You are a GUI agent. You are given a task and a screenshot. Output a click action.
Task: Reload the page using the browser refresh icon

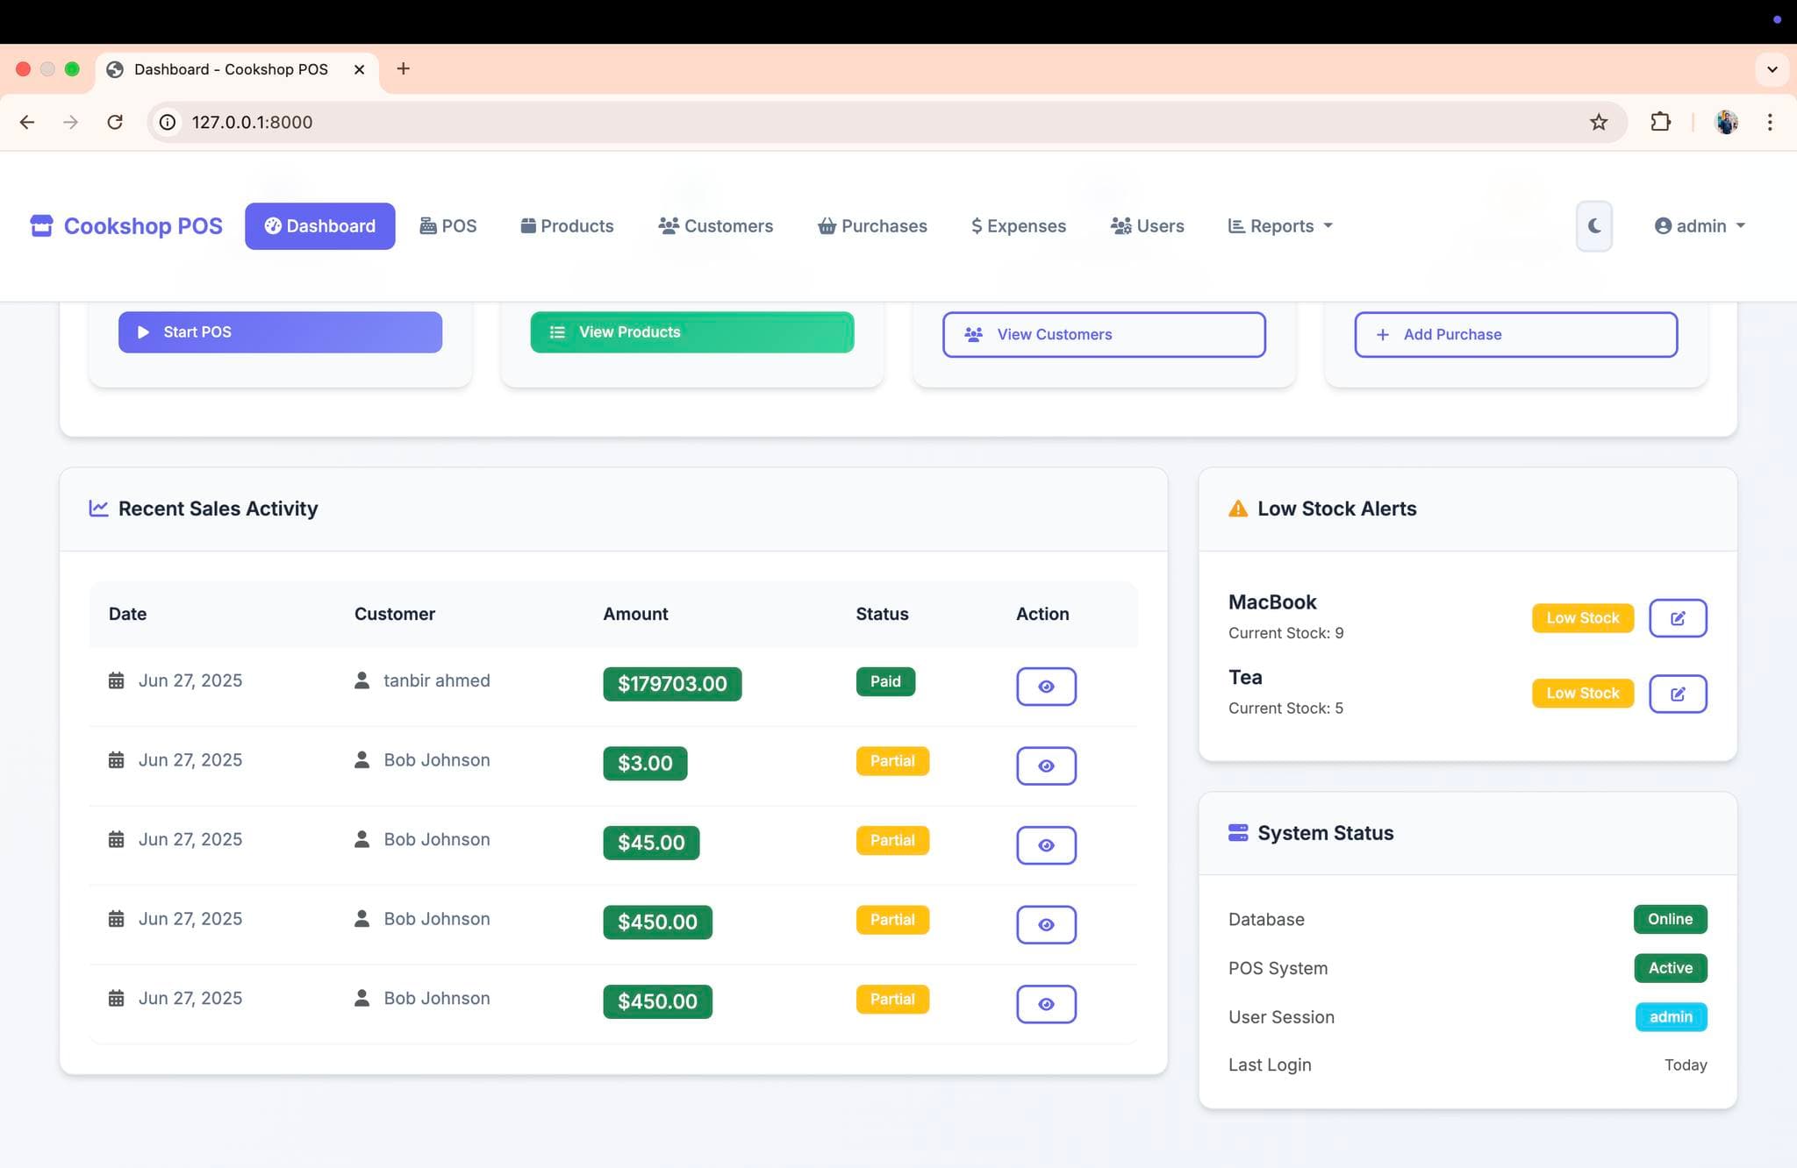point(115,122)
